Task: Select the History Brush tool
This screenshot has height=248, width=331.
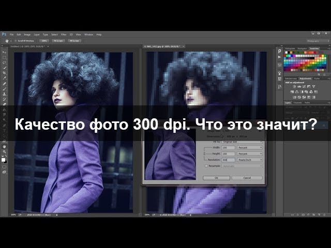Action: coord(4,99)
